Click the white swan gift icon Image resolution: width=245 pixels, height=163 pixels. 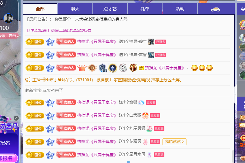(145, 115)
